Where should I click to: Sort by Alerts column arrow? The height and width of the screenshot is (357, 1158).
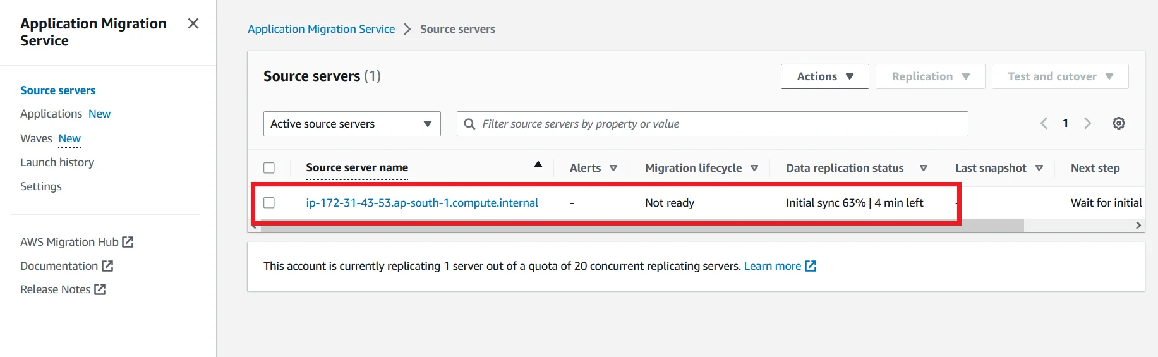(x=613, y=168)
